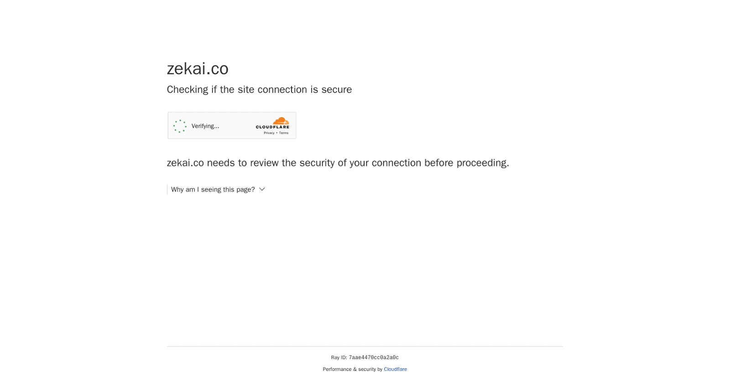Click the CLOUDFLARE wordmark in the widget
The height and width of the screenshot is (380, 730).
click(272, 127)
